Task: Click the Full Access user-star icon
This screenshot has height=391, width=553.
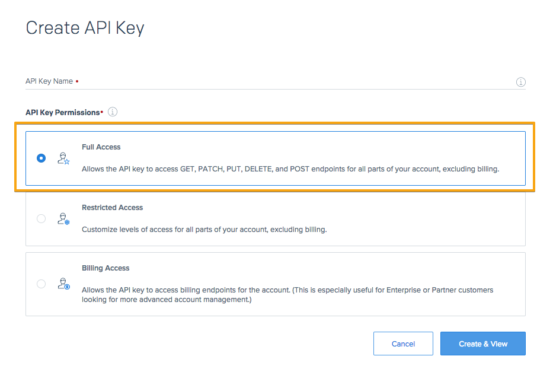Action: (63, 158)
